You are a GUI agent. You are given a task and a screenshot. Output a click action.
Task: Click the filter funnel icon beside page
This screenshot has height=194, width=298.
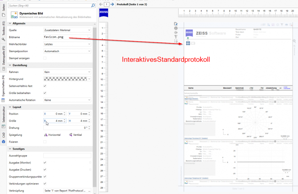click(x=176, y=37)
